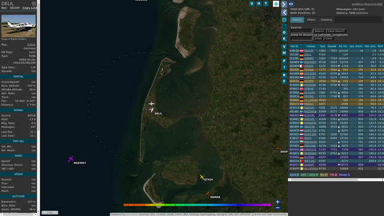Toggle the V map button
The image size is (384, 216).
click(x=284, y=47)
